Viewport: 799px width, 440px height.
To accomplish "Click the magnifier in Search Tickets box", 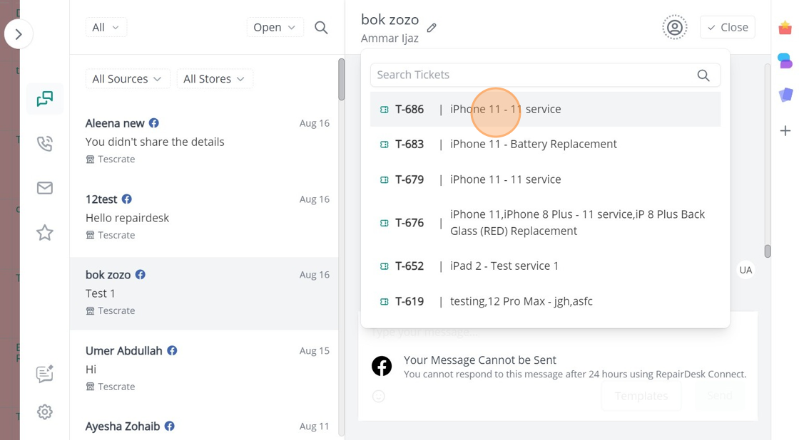I will 703,75.
